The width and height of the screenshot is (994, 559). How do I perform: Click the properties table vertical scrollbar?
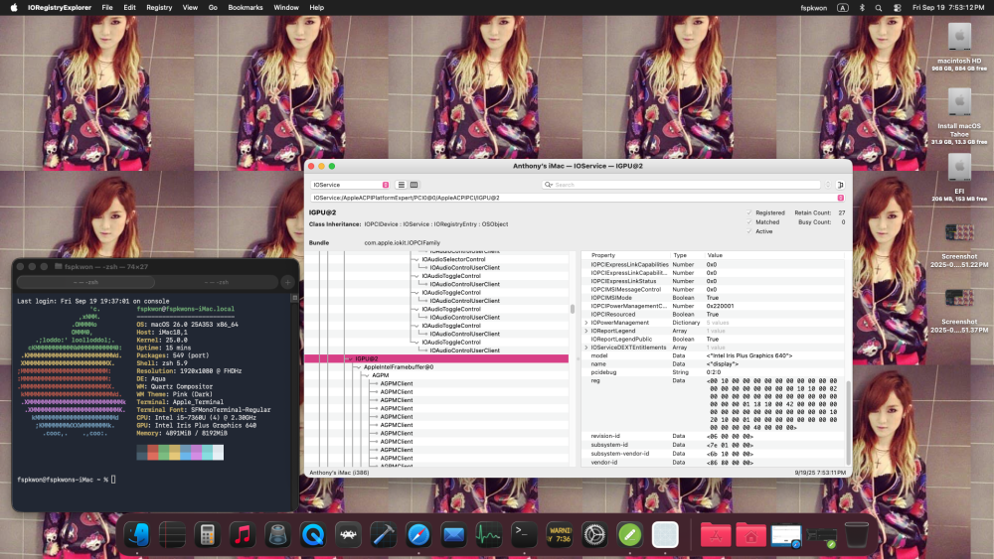pyautogui.click(x=848, y=422)
